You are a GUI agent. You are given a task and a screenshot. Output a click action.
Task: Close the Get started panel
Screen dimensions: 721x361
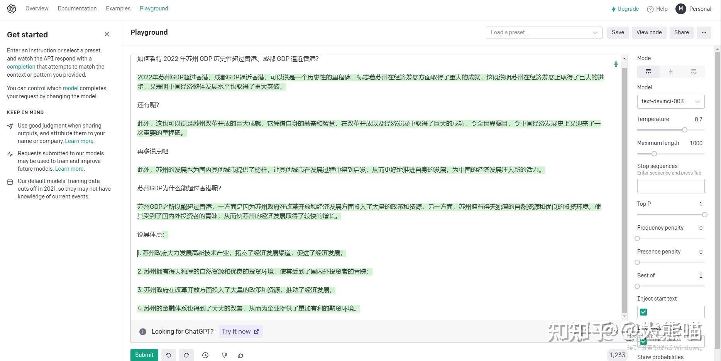point(107,34)
